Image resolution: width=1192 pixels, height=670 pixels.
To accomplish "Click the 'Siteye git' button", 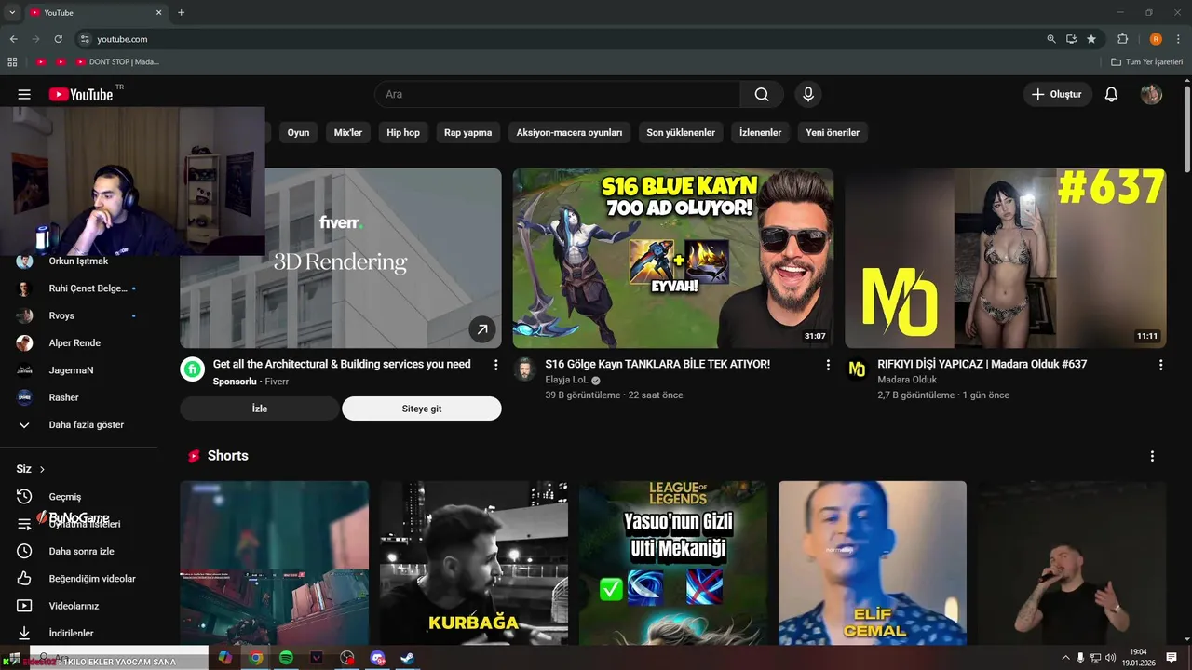I will 422,409.
